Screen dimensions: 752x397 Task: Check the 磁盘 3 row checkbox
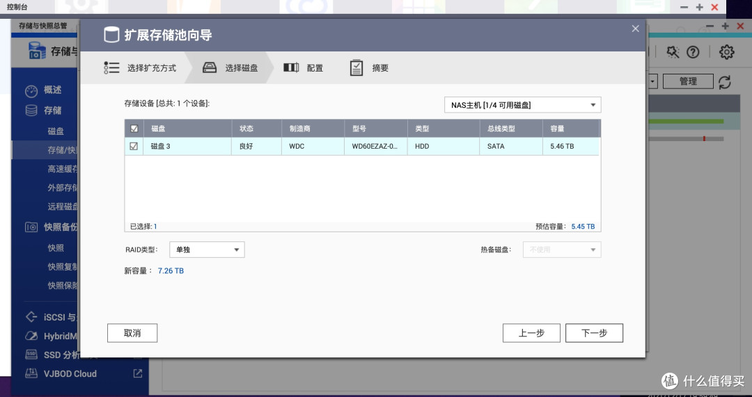pos(134,146)
